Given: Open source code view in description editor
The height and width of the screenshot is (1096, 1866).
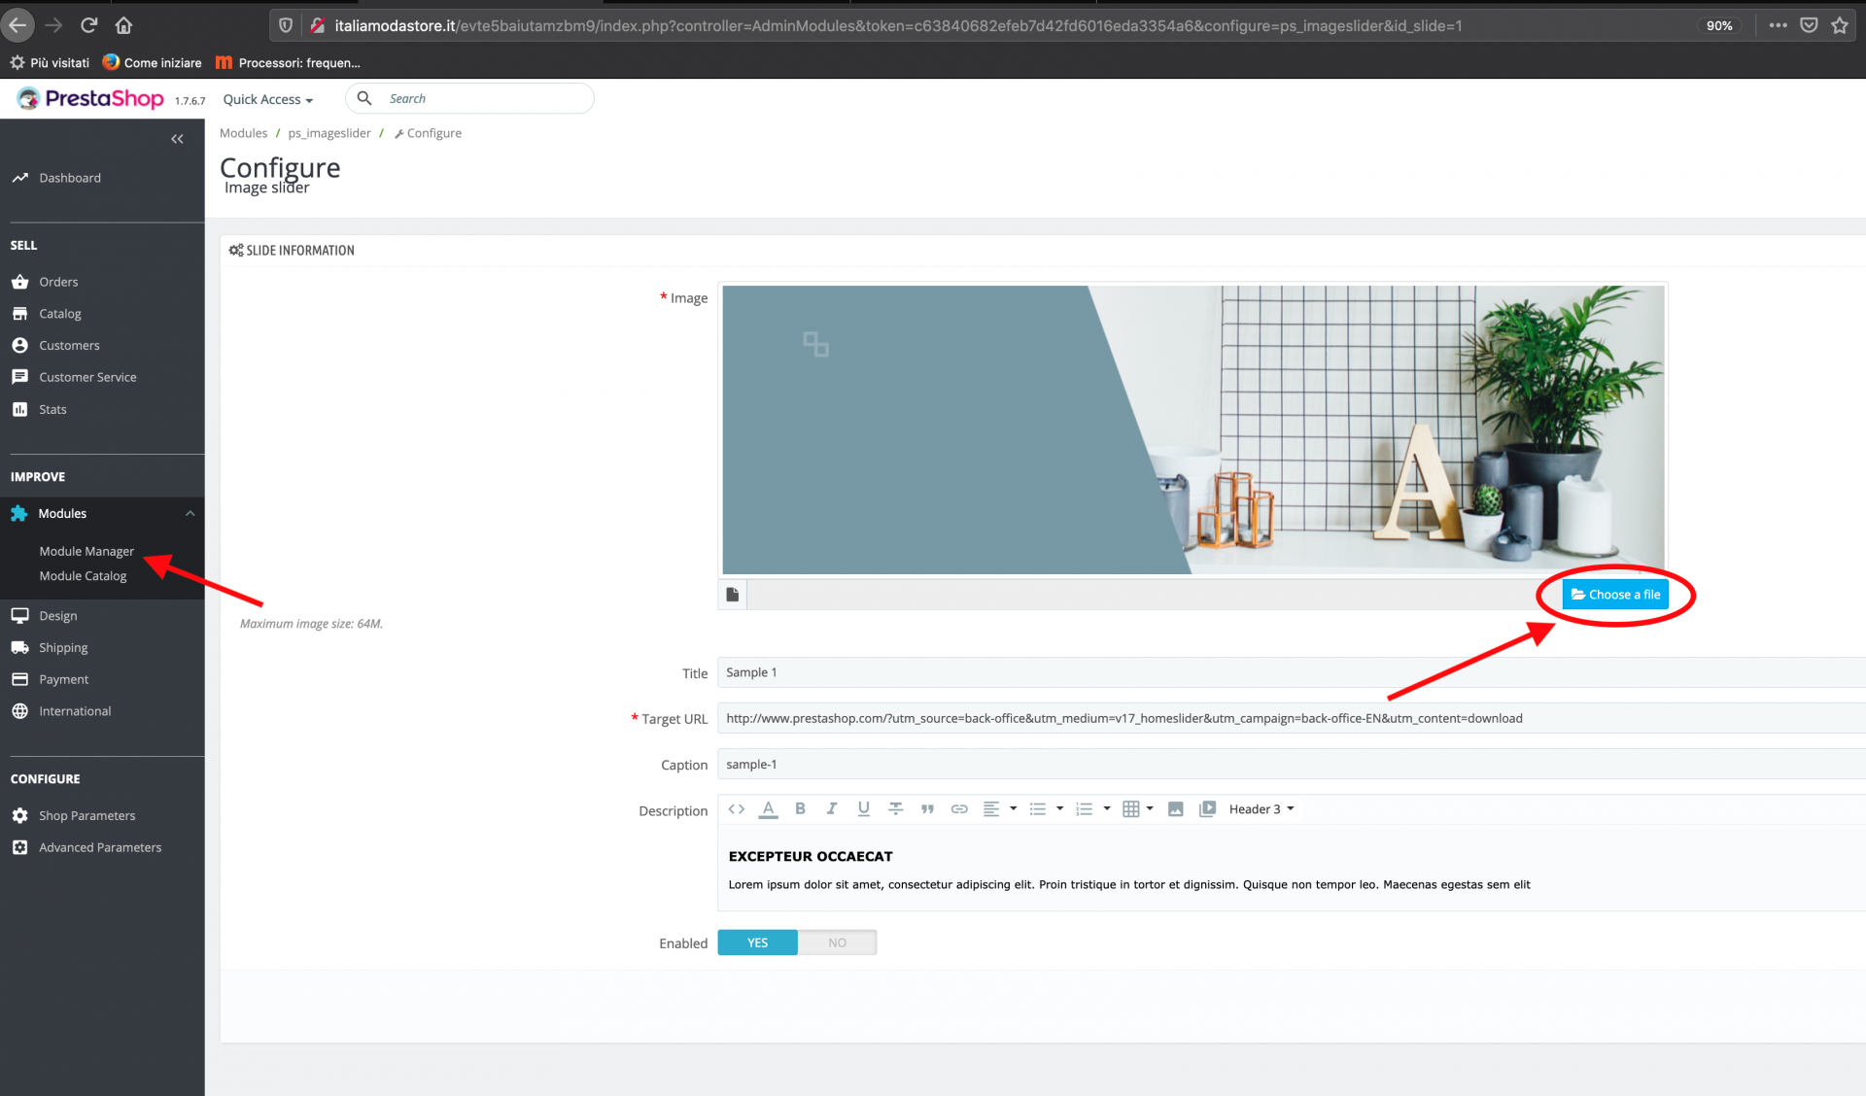Looking at the screenshot, I should coord(736,808).
